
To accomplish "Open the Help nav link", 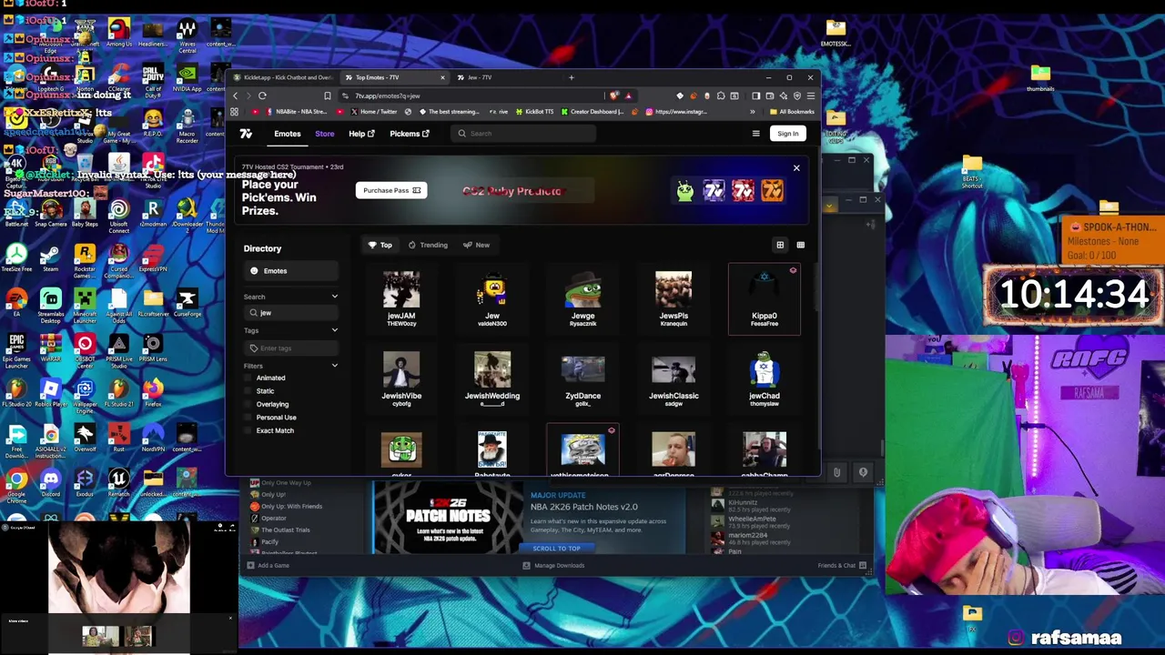I will click(361, 134).
